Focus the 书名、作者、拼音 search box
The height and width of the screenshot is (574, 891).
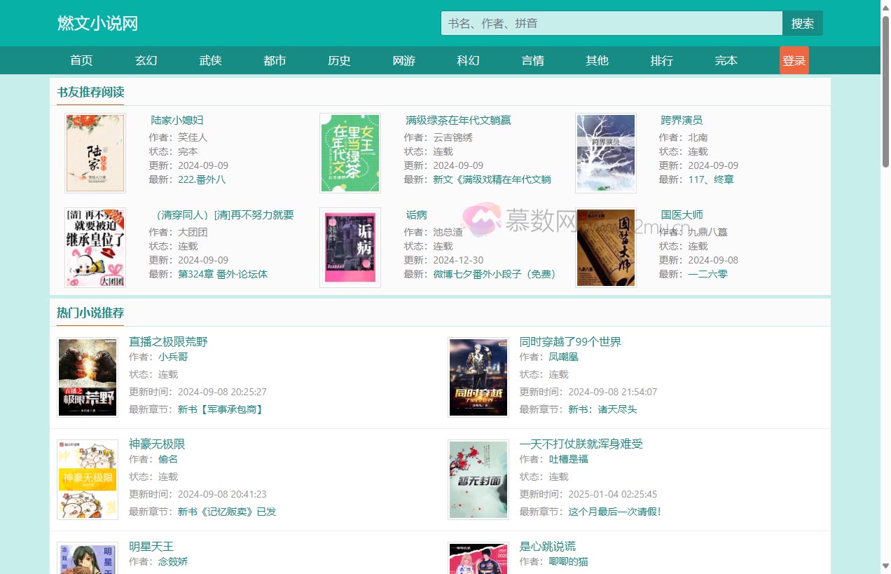(611, 23)
